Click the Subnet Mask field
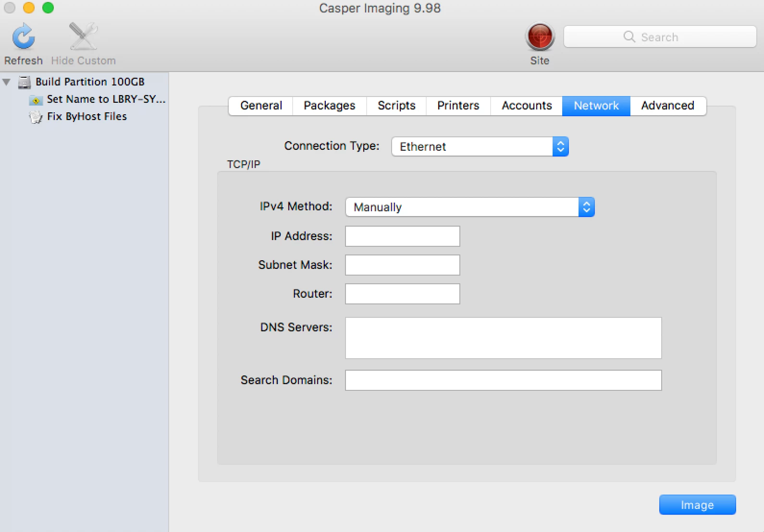 pyautogui.click(x=403, y=265)
